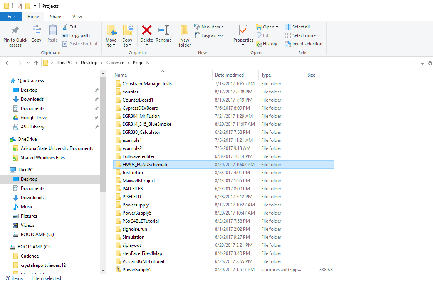Sort by Date modified column header

(236, 75)
